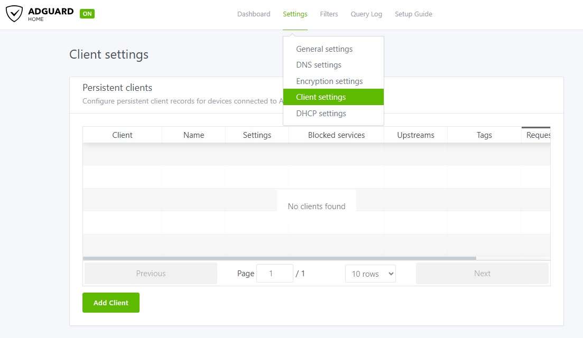The width and height of the screenshot is (583, 338).
Task: Click the AdGuard Home shield logo
Action: (14, 14)
